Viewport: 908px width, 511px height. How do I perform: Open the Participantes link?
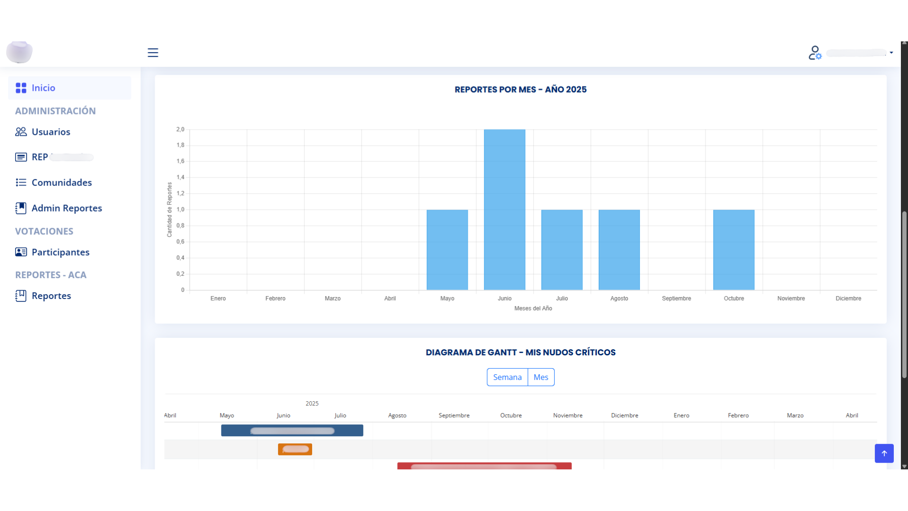[x=61, y=252]
